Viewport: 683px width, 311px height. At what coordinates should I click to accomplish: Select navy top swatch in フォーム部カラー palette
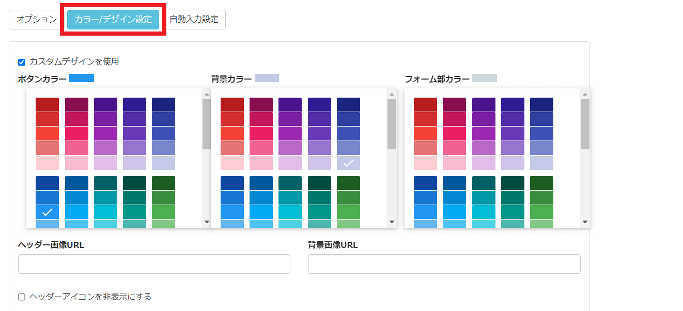541,105
